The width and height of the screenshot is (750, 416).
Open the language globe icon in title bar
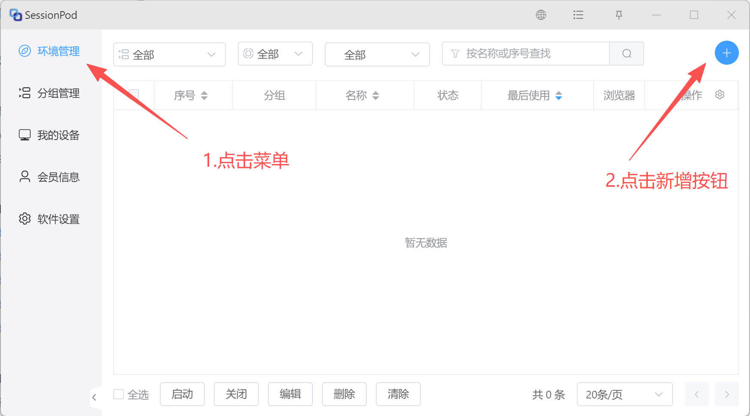[541, 15]
